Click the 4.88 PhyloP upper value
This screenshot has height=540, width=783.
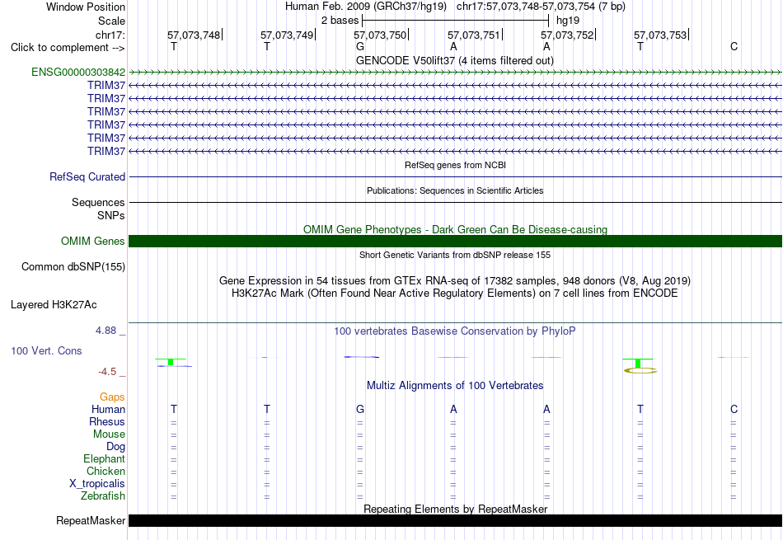pyautogui.click(x=105, y=331)
